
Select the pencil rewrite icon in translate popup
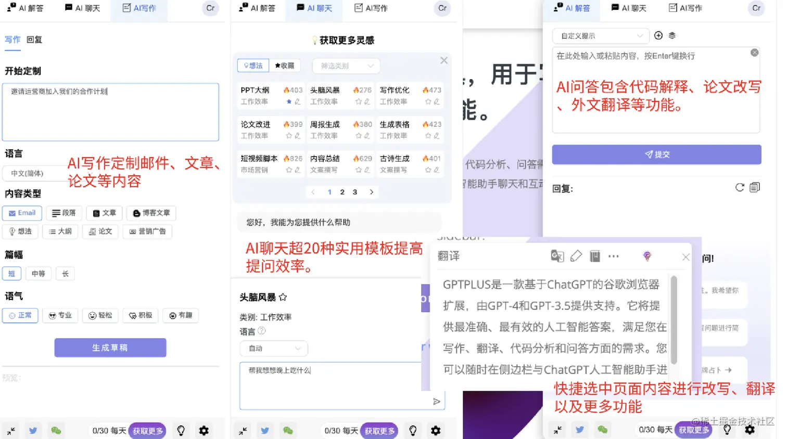click(576, 256)
